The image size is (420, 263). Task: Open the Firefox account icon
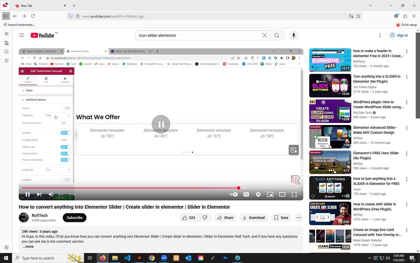(x=396, y=16)
